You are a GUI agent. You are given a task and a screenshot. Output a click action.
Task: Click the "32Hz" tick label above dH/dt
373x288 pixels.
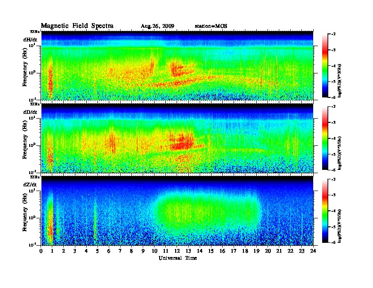(x=35, y=32)
